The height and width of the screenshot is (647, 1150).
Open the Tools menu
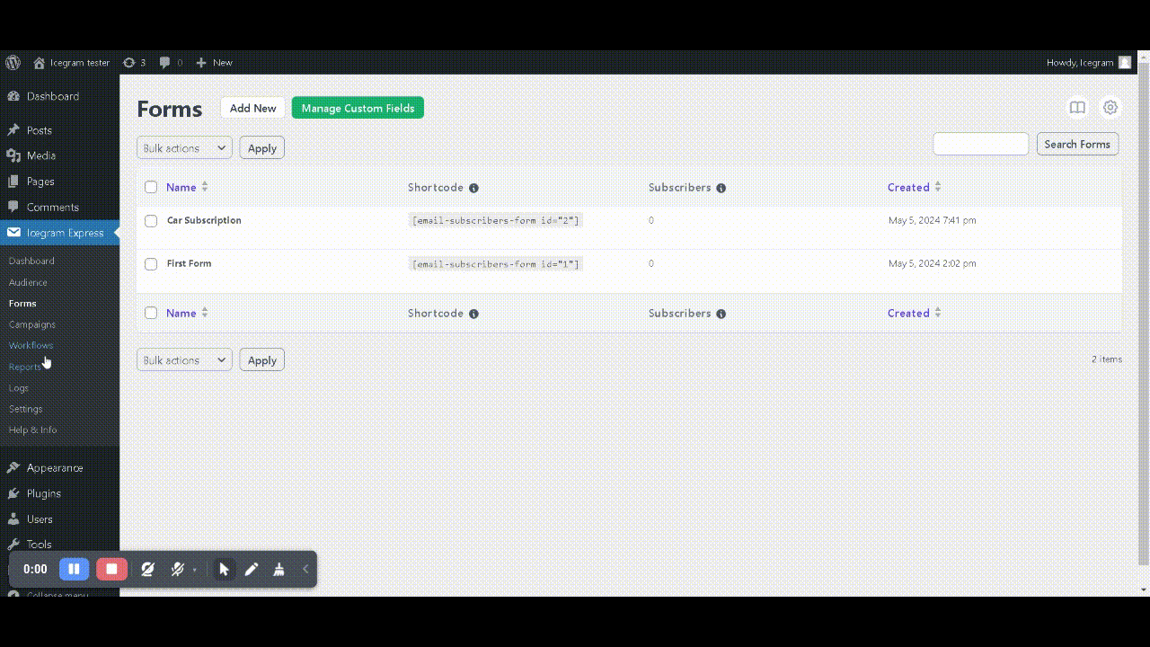coord(39,545)
